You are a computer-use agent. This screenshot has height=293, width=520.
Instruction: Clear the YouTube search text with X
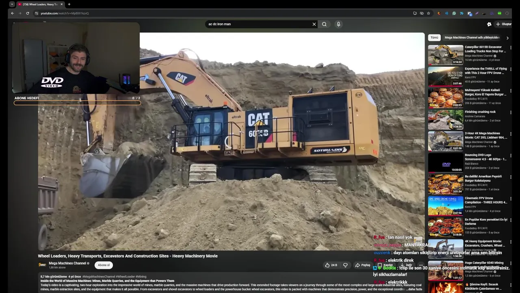(x=314, y=24)
